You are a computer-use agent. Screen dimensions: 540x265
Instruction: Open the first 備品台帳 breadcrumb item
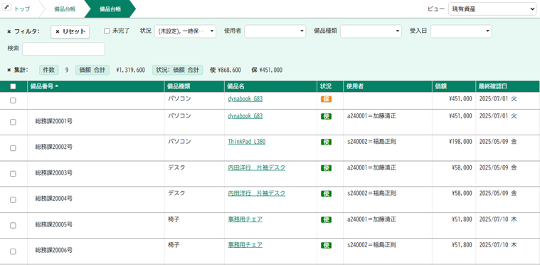pyautogui.click(x=65, y=9)
